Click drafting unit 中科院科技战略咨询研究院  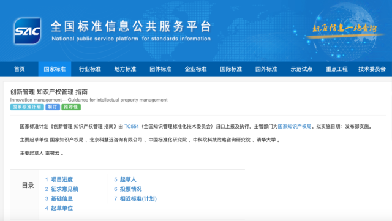pos(222,140)
